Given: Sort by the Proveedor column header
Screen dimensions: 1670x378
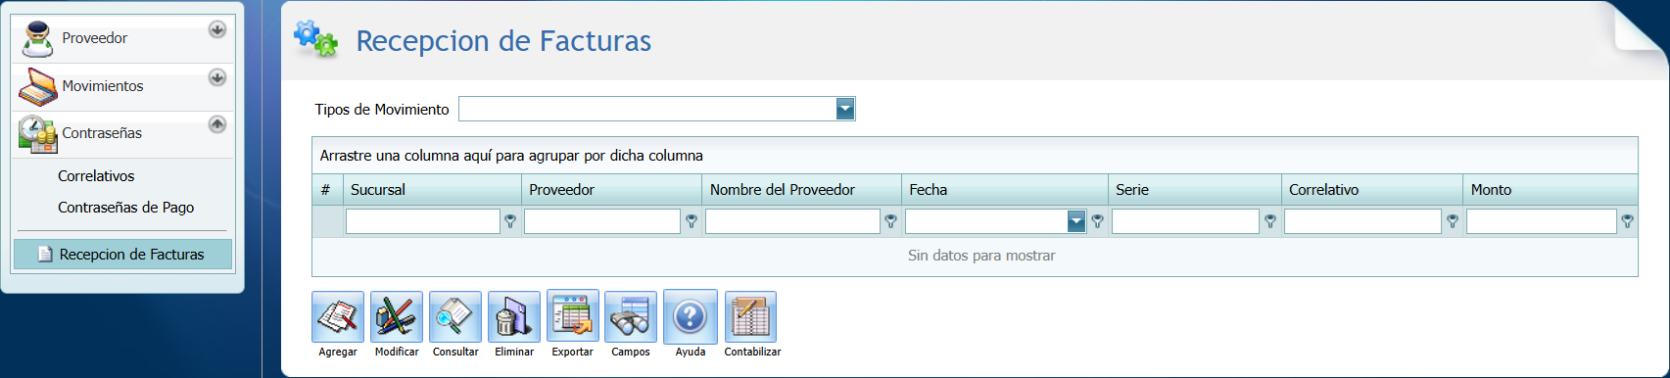Looking at the screenshot, I should click(x=612, y=190).
